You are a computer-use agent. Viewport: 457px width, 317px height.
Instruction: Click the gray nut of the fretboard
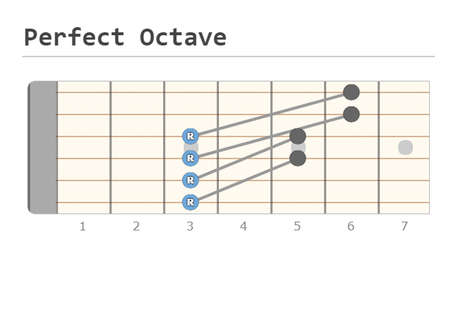click(43, 147)
